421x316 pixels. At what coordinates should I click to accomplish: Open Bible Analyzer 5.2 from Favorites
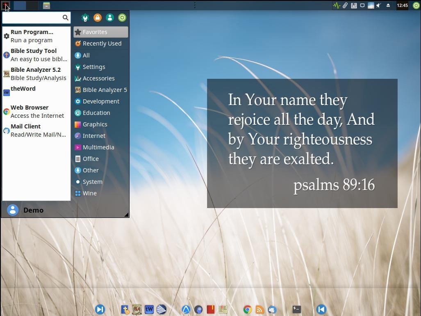[36, 74]
